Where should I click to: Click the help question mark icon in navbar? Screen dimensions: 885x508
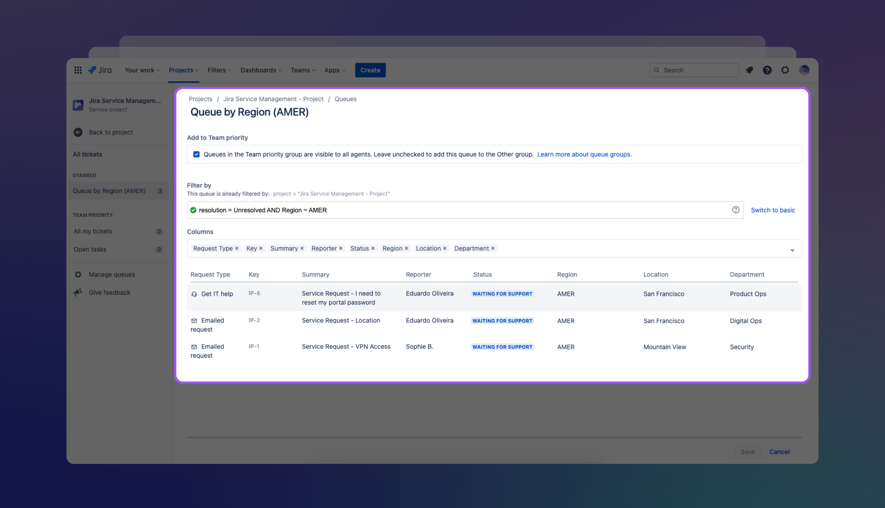click(x=767, y=70)
